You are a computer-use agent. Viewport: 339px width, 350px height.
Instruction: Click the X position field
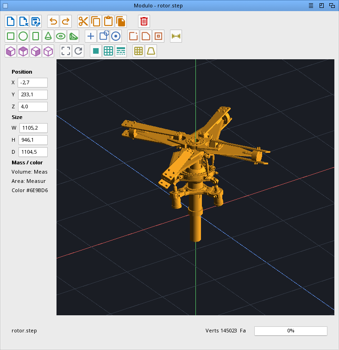tap(32, 82)
